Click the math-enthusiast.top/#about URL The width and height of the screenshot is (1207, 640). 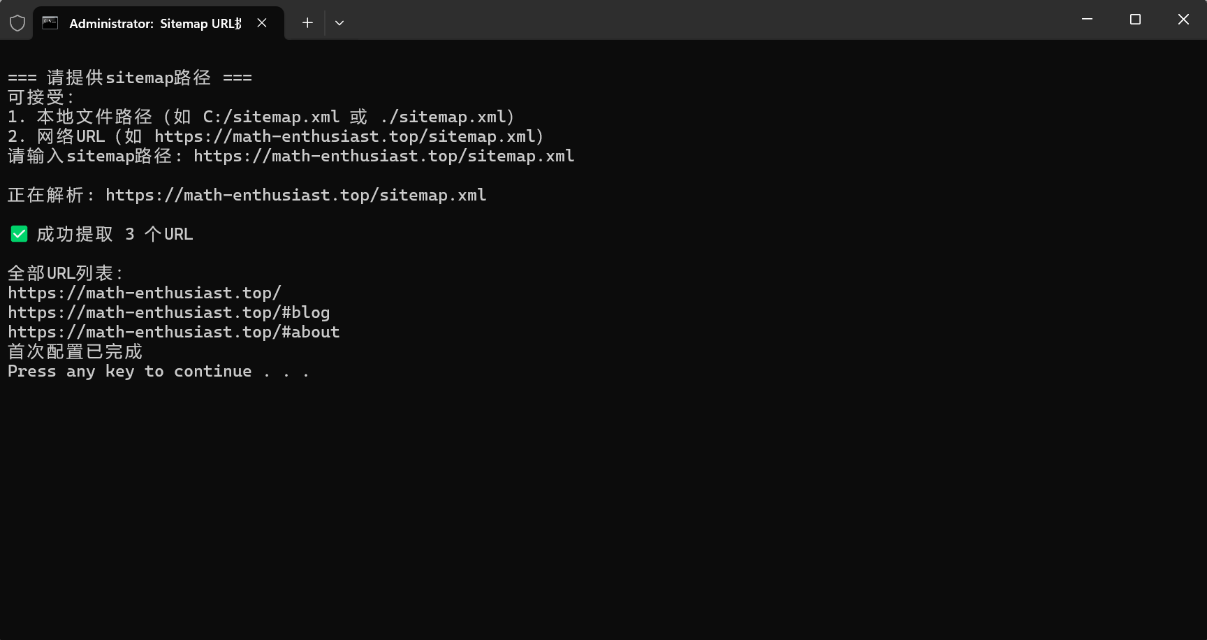click(174, 332)
